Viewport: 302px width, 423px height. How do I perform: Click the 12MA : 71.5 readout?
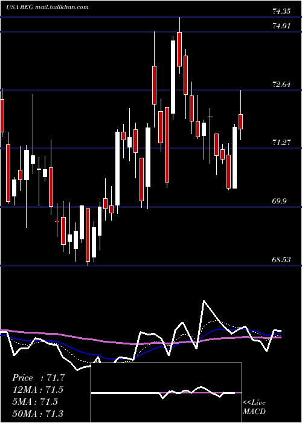[x=37, y=390]
